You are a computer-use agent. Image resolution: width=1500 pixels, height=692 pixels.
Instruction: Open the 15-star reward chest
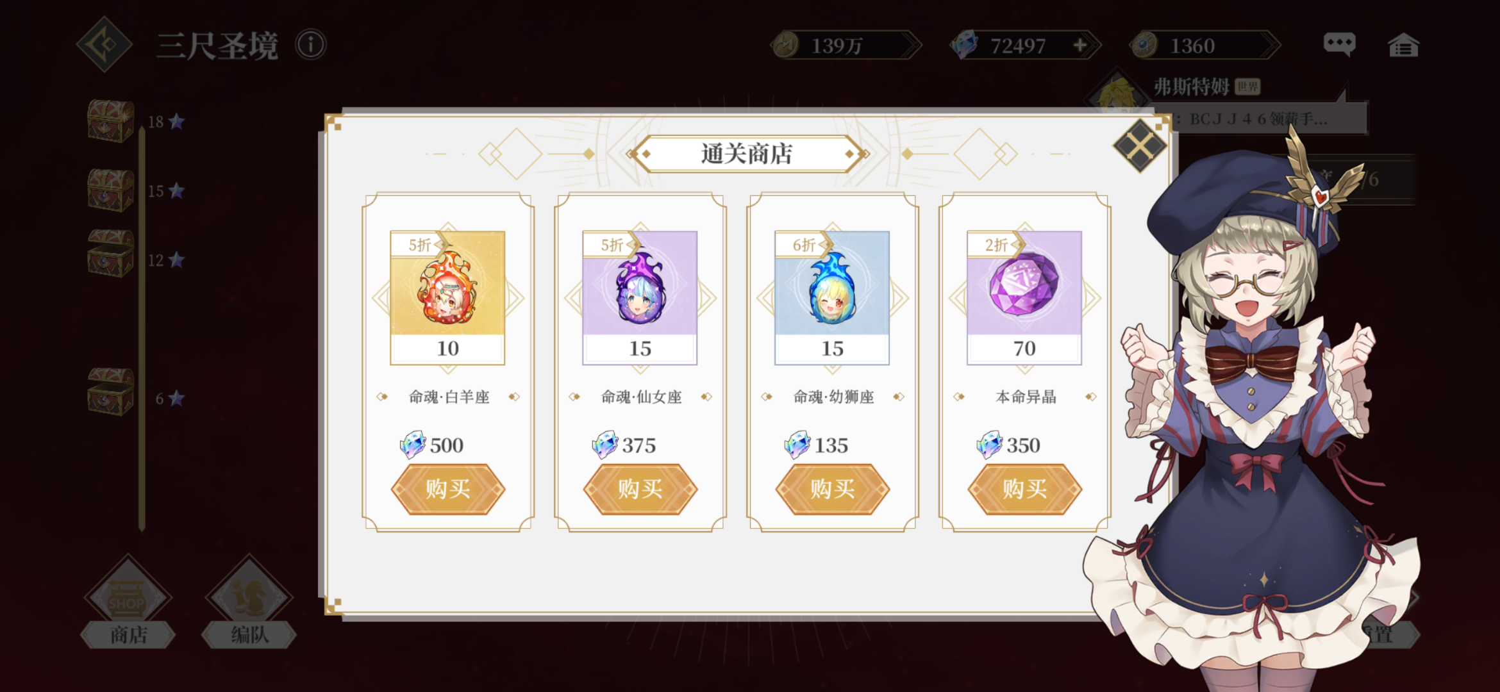(111, 190)
